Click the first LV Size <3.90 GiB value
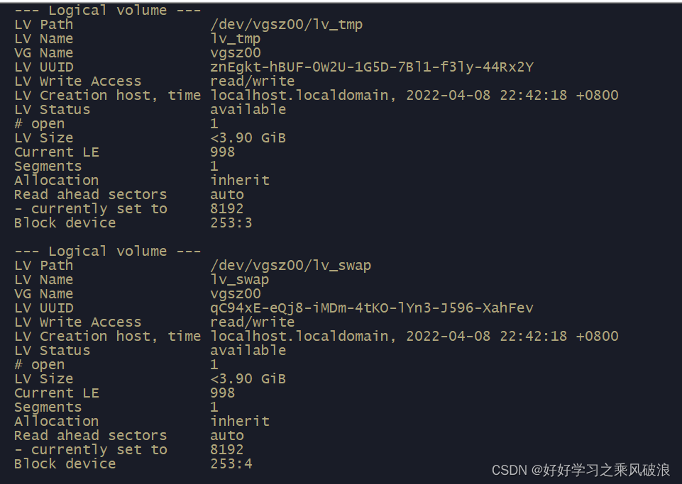Viewport: 682px width, 484px height. tap(248, 137)
